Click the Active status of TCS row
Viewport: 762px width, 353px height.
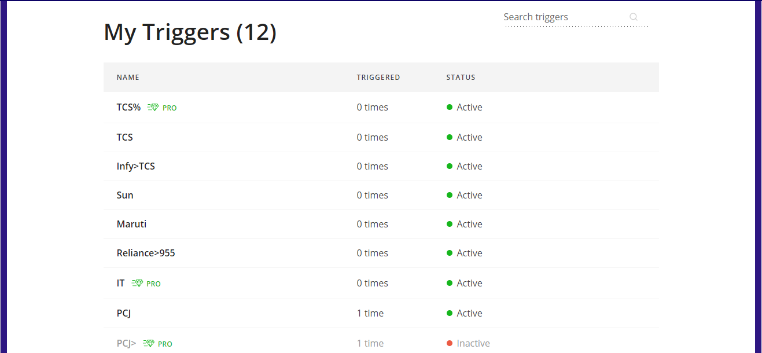[x=469, y=137]
